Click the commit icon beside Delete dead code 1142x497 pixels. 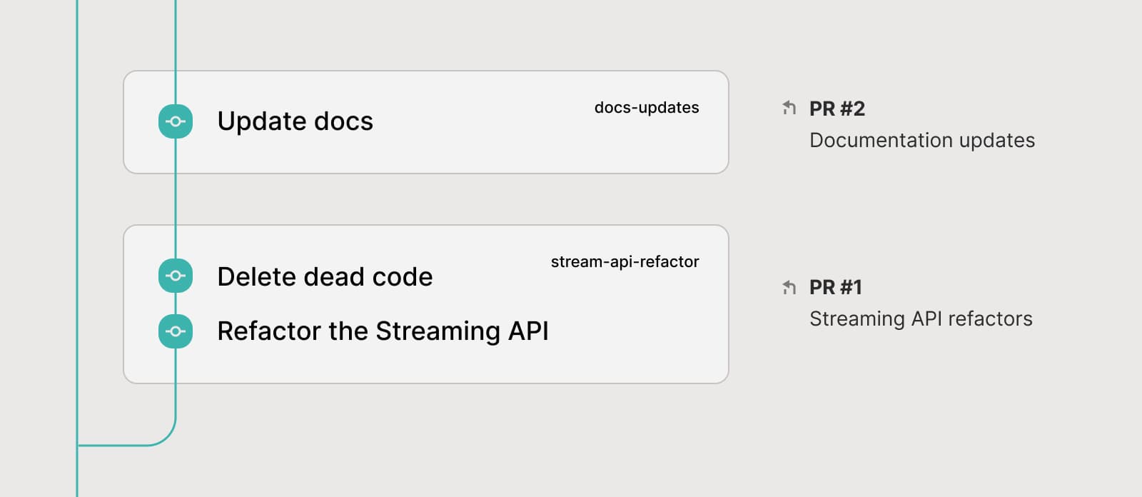176,276
